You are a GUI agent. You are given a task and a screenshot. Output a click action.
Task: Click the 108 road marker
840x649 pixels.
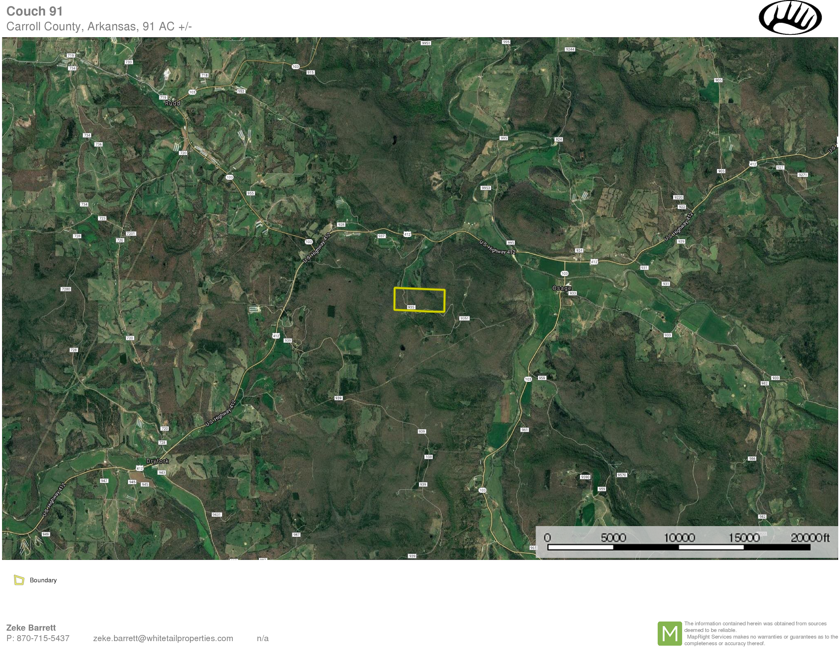(x=429, y=457)
